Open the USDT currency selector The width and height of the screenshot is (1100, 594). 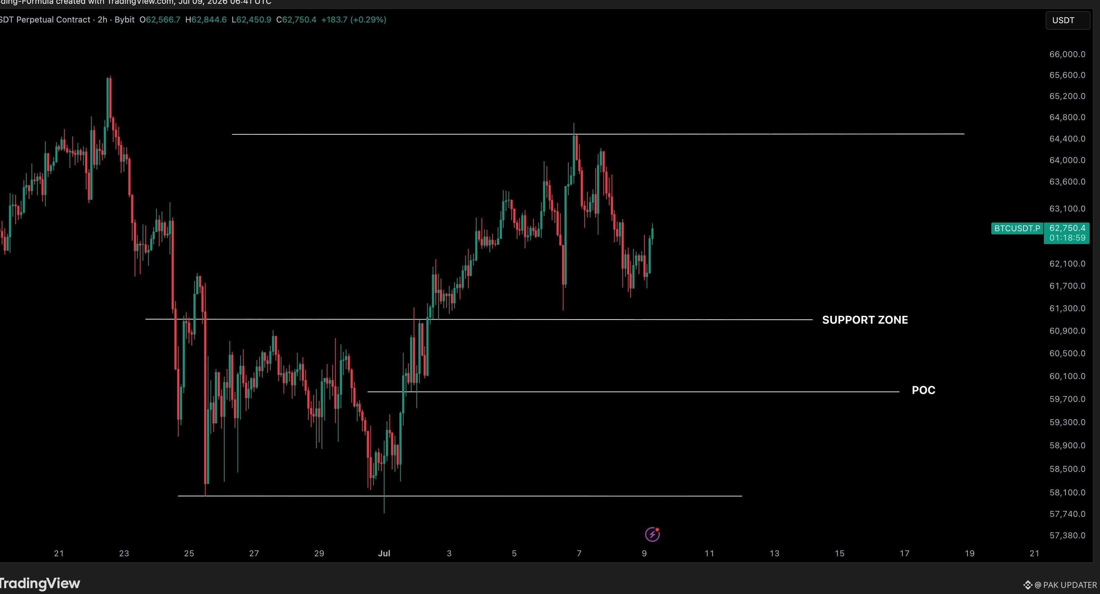click(1067, 20)
